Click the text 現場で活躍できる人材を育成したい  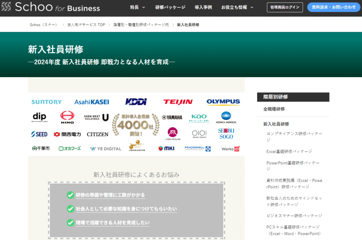(113, 223)
